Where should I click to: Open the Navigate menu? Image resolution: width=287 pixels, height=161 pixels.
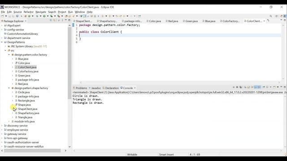(41, 12)
